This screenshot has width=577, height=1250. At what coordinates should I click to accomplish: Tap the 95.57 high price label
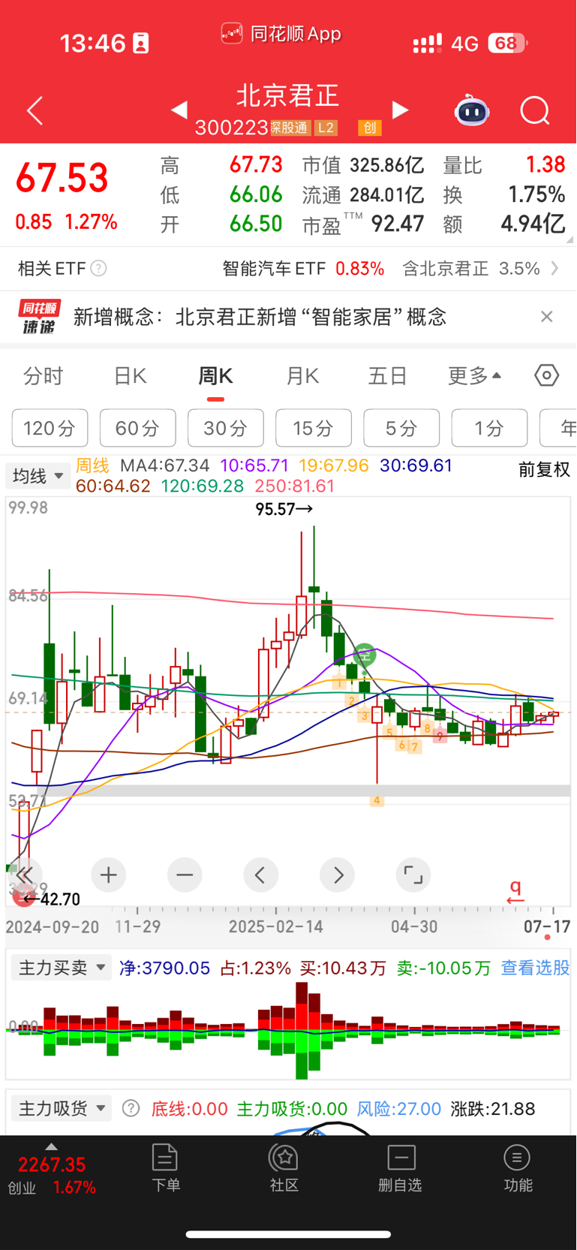pyautogui.click(x=284, y=509)
